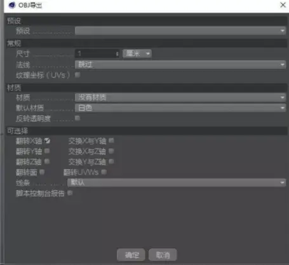This screenshot has width=289, height=265.
Task: Click the 材质 section header
Action: click(147, 88)
